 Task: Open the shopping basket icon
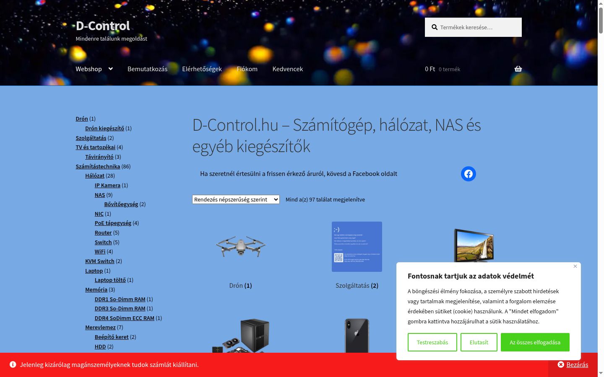518,69
